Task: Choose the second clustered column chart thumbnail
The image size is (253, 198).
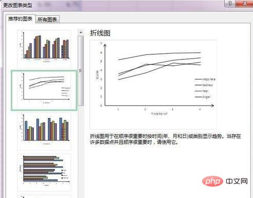Action: (44, 132)
